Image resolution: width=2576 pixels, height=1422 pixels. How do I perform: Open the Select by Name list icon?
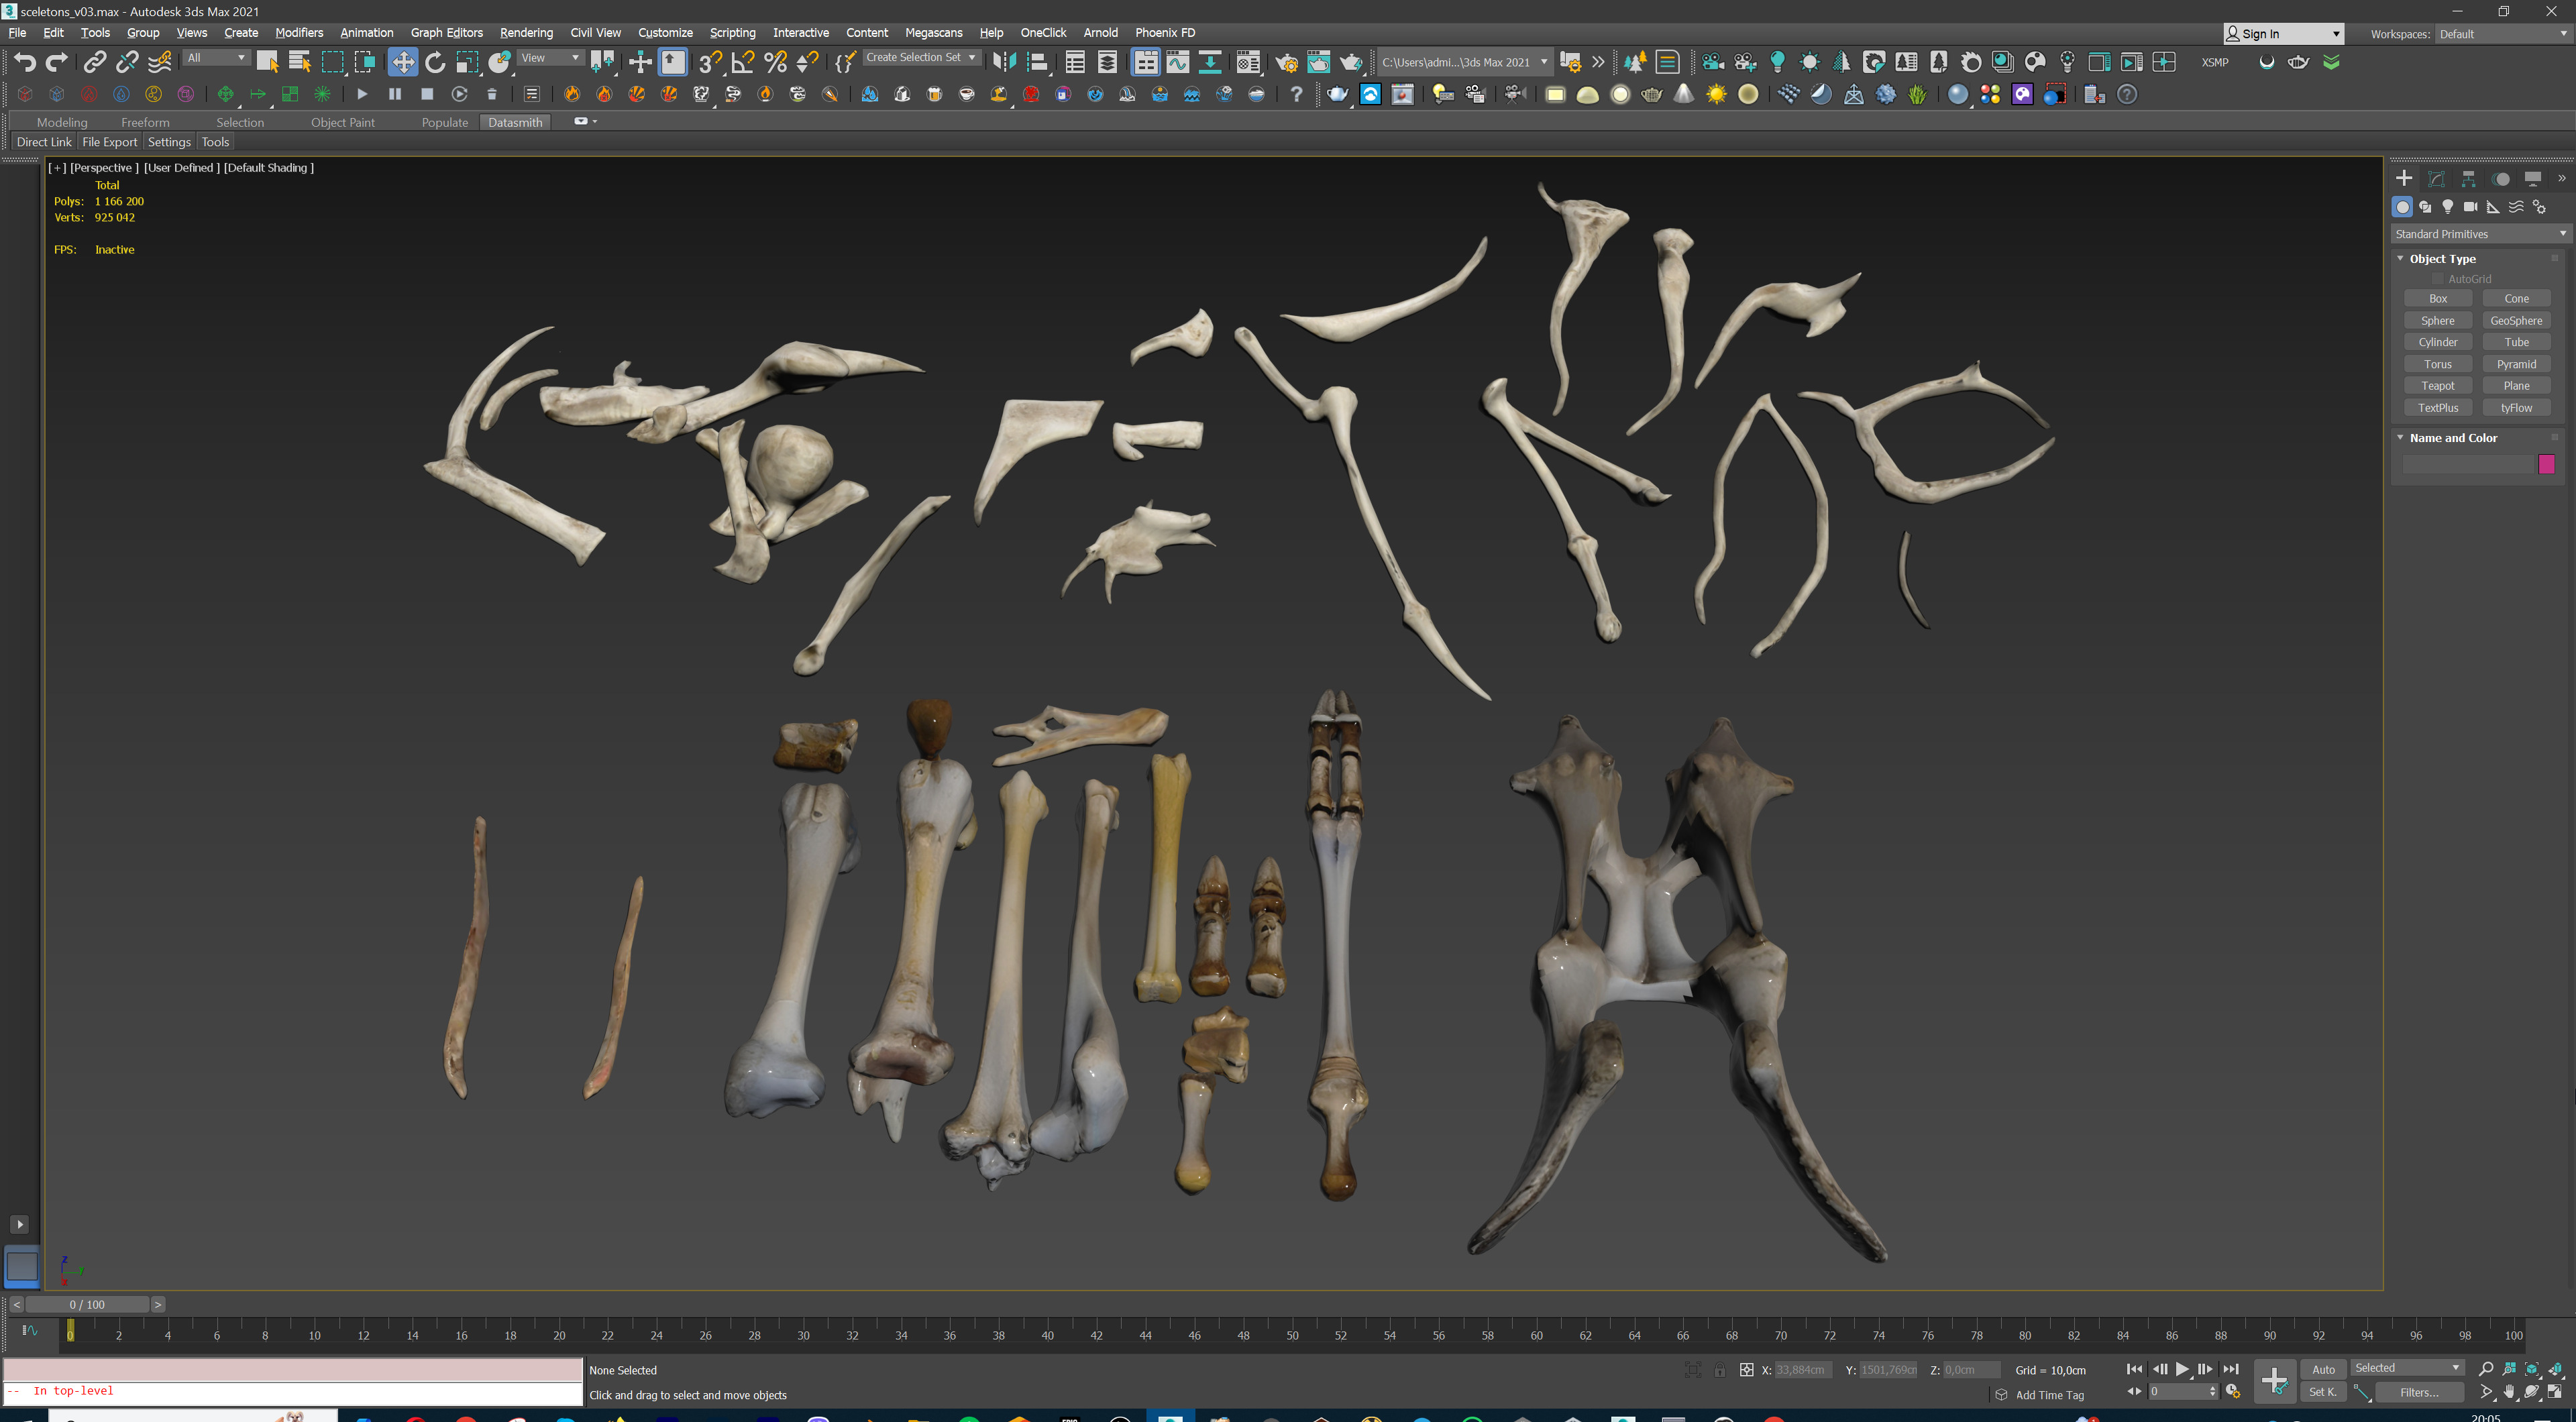tap(299, 62)
